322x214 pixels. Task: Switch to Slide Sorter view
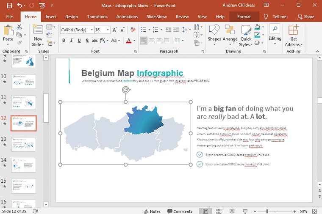click(x=219, y=211)
